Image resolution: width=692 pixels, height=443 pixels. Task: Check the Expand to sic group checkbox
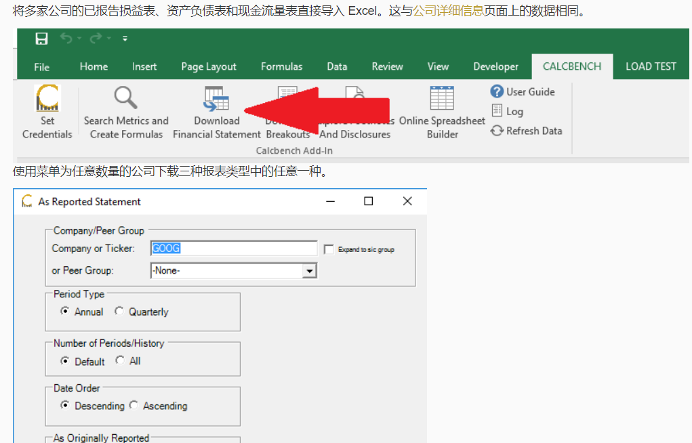329,249
